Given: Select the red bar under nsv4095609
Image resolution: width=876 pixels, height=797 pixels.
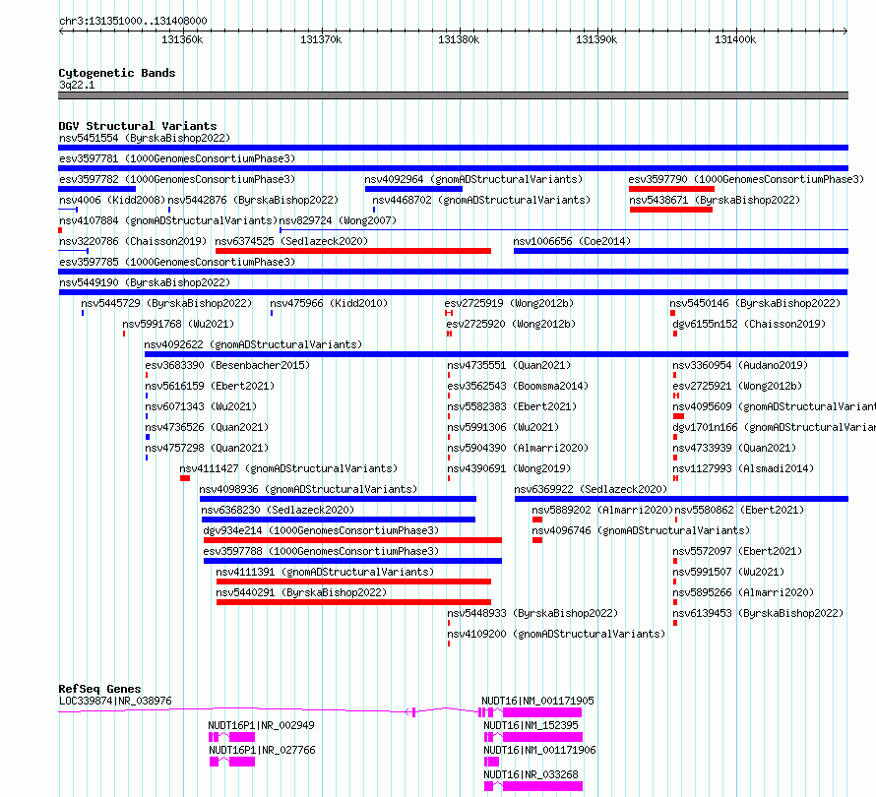Looking at the screenshot, I should pyautogui.click(x=678, y=416).
